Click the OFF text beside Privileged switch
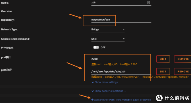The width and height of the screenshot is (191, 103). coord(103,47)
